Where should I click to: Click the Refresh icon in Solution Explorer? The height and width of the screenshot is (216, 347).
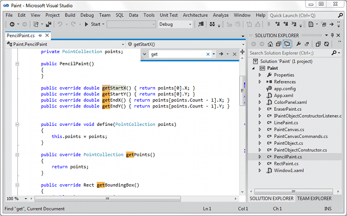click(327, 44)
